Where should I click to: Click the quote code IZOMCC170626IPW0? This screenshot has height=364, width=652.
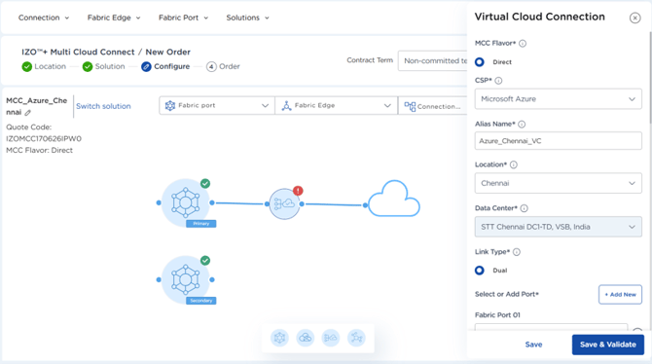tap(44, 138)
